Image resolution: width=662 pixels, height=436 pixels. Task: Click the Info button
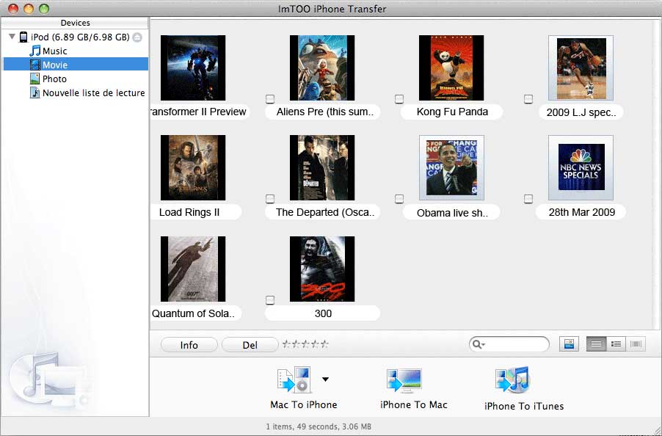[x=189, y=345]
